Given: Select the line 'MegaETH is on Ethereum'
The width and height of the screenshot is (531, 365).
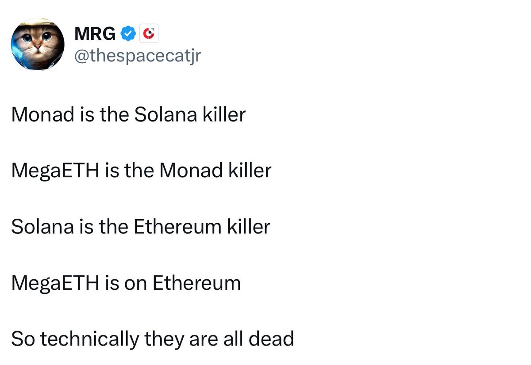Looking at the screenshot, I should [126, 283].
